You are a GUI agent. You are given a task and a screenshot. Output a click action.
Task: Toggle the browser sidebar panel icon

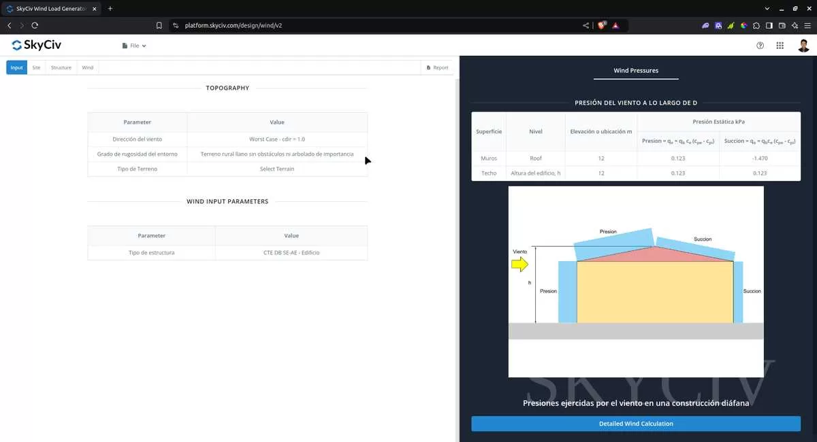coord(769,25)
